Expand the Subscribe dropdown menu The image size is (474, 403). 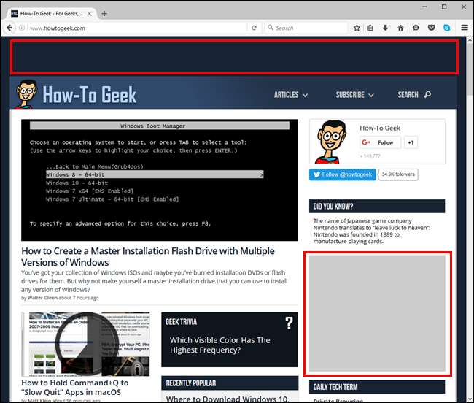click(354, 95)
